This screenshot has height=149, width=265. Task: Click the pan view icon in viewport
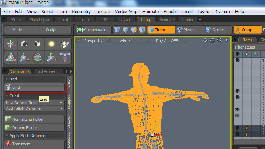(x=205, y=41)
